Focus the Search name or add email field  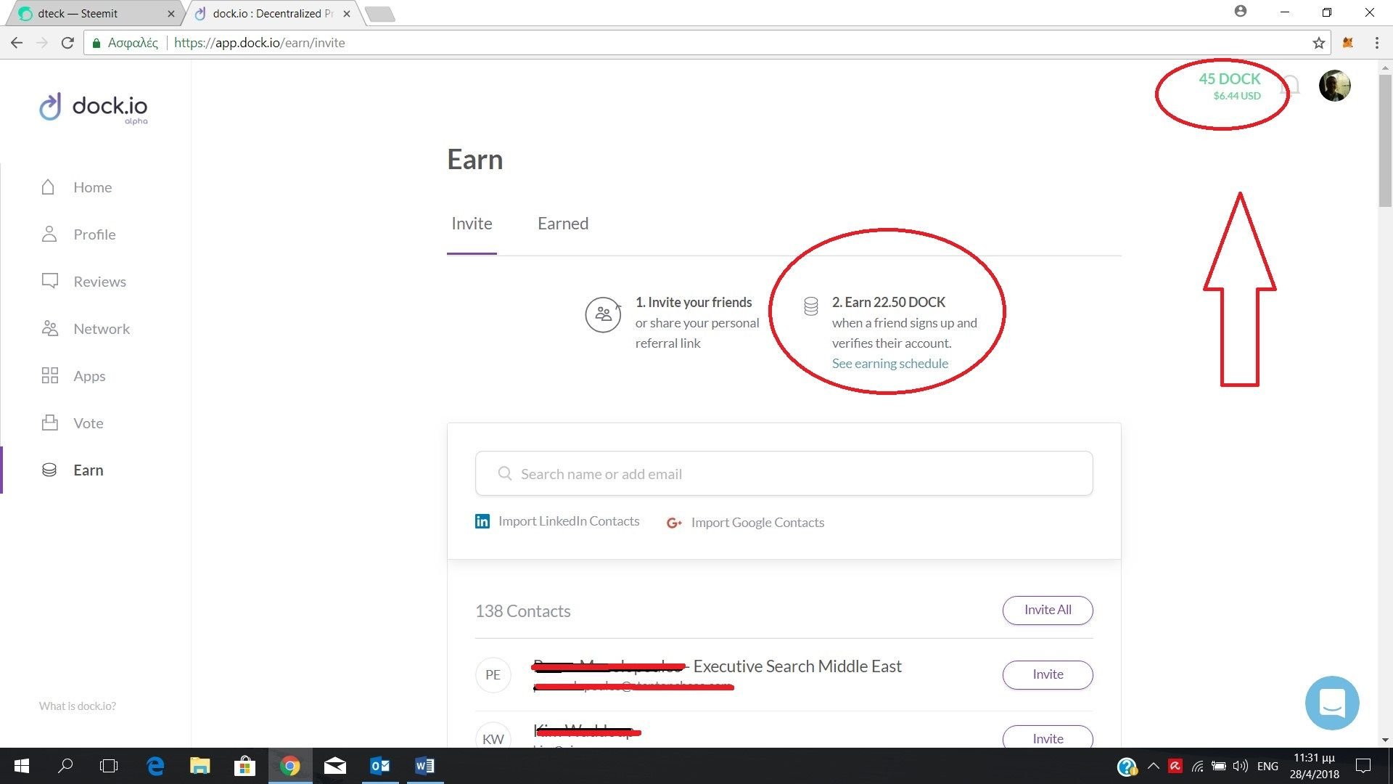pos(784,473)
